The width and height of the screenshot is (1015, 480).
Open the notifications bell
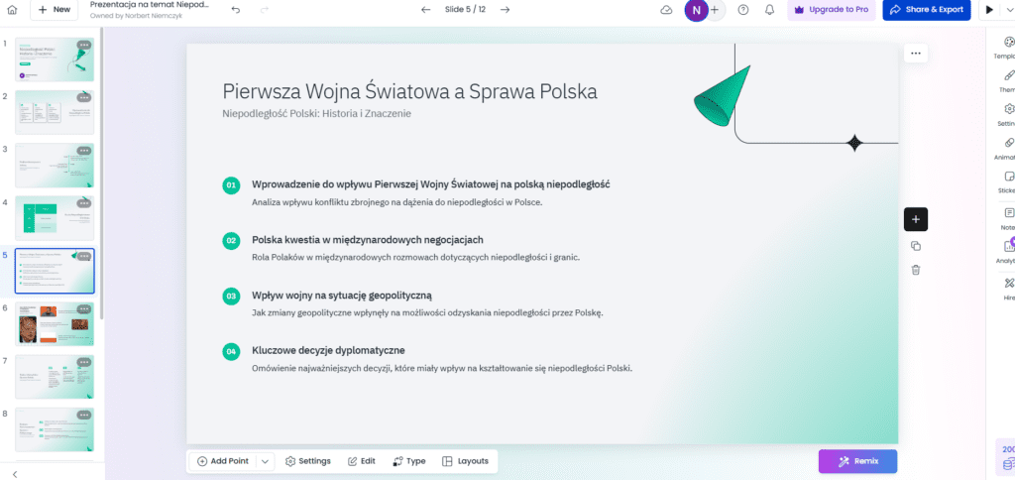(x=769, y=9)
